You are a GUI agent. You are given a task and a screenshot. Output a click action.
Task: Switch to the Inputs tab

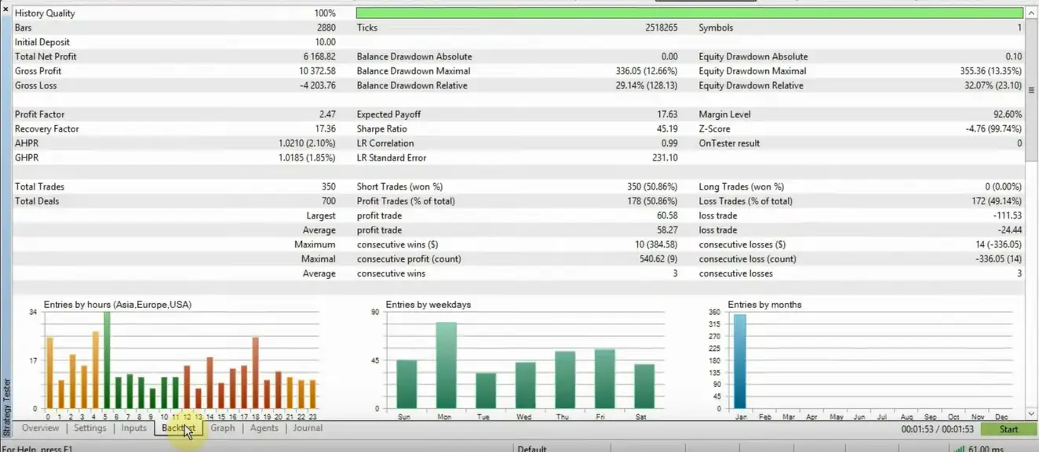(133, 428)
